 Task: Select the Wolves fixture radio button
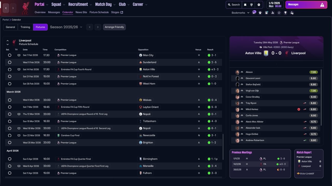coord(10,100)
